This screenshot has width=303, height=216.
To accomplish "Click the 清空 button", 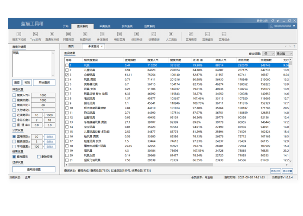I will tap(17, 83).
